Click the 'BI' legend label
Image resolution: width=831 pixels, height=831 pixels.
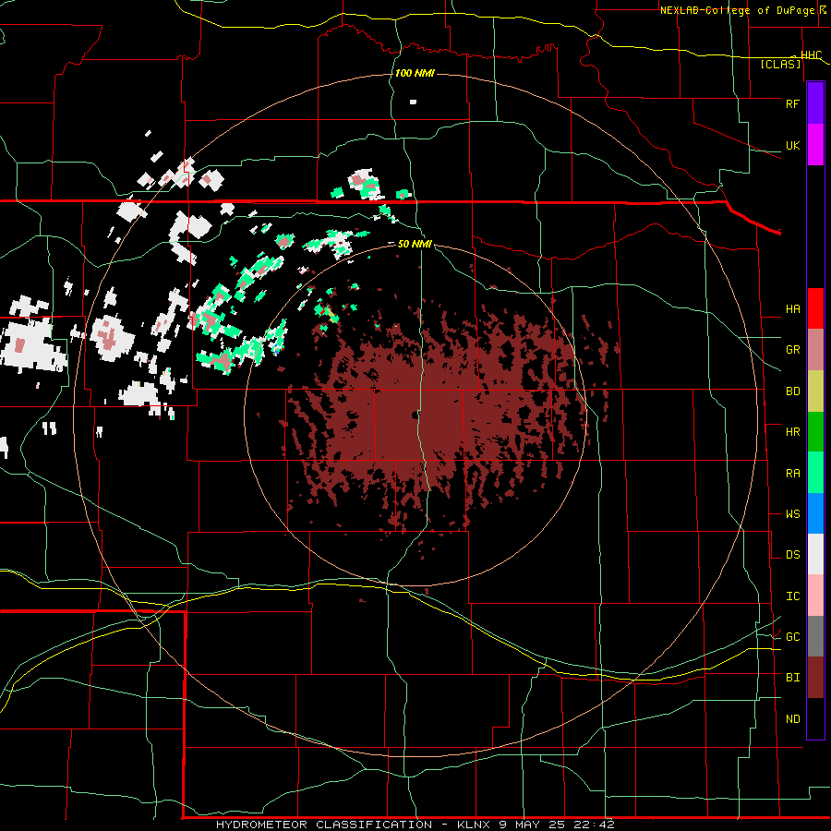click(x=792, y=678)
